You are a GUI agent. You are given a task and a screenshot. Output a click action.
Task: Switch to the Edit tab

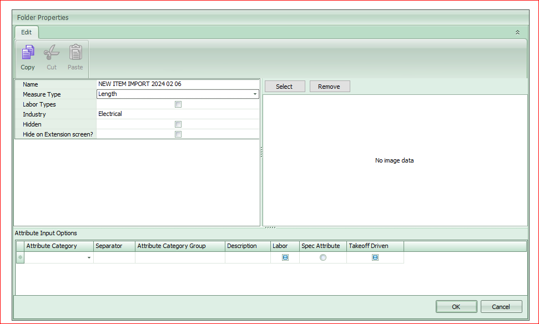[x=26, y=32]
